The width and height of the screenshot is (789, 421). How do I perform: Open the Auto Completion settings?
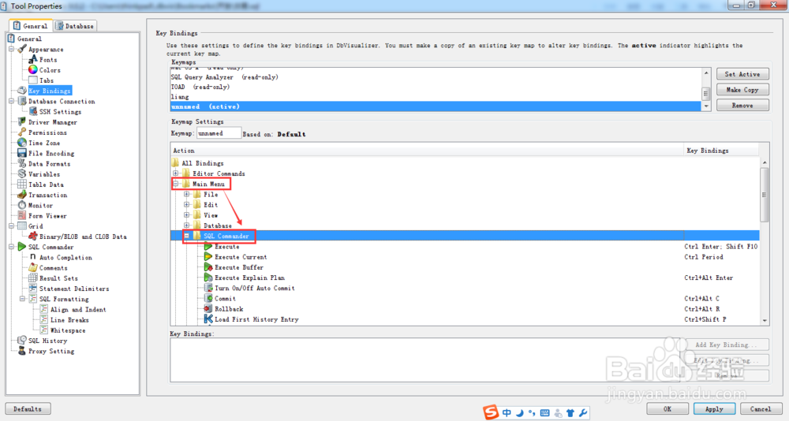click(x=65, y=258)
